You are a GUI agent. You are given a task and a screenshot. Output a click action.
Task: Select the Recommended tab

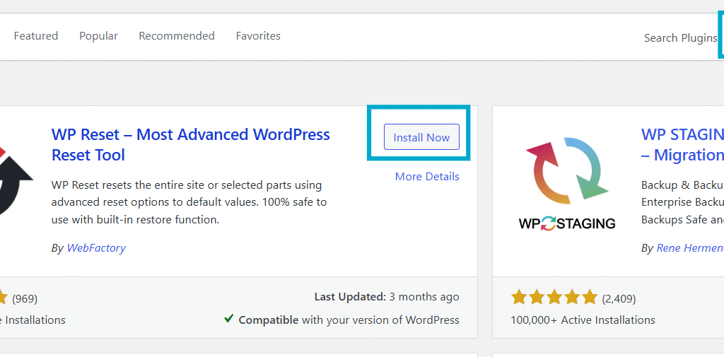[176, 36]
